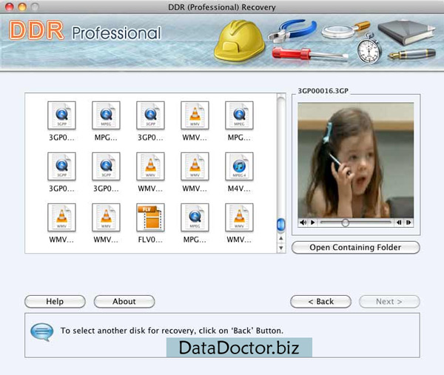Click the greyed-out Next button

coord(389,302)
